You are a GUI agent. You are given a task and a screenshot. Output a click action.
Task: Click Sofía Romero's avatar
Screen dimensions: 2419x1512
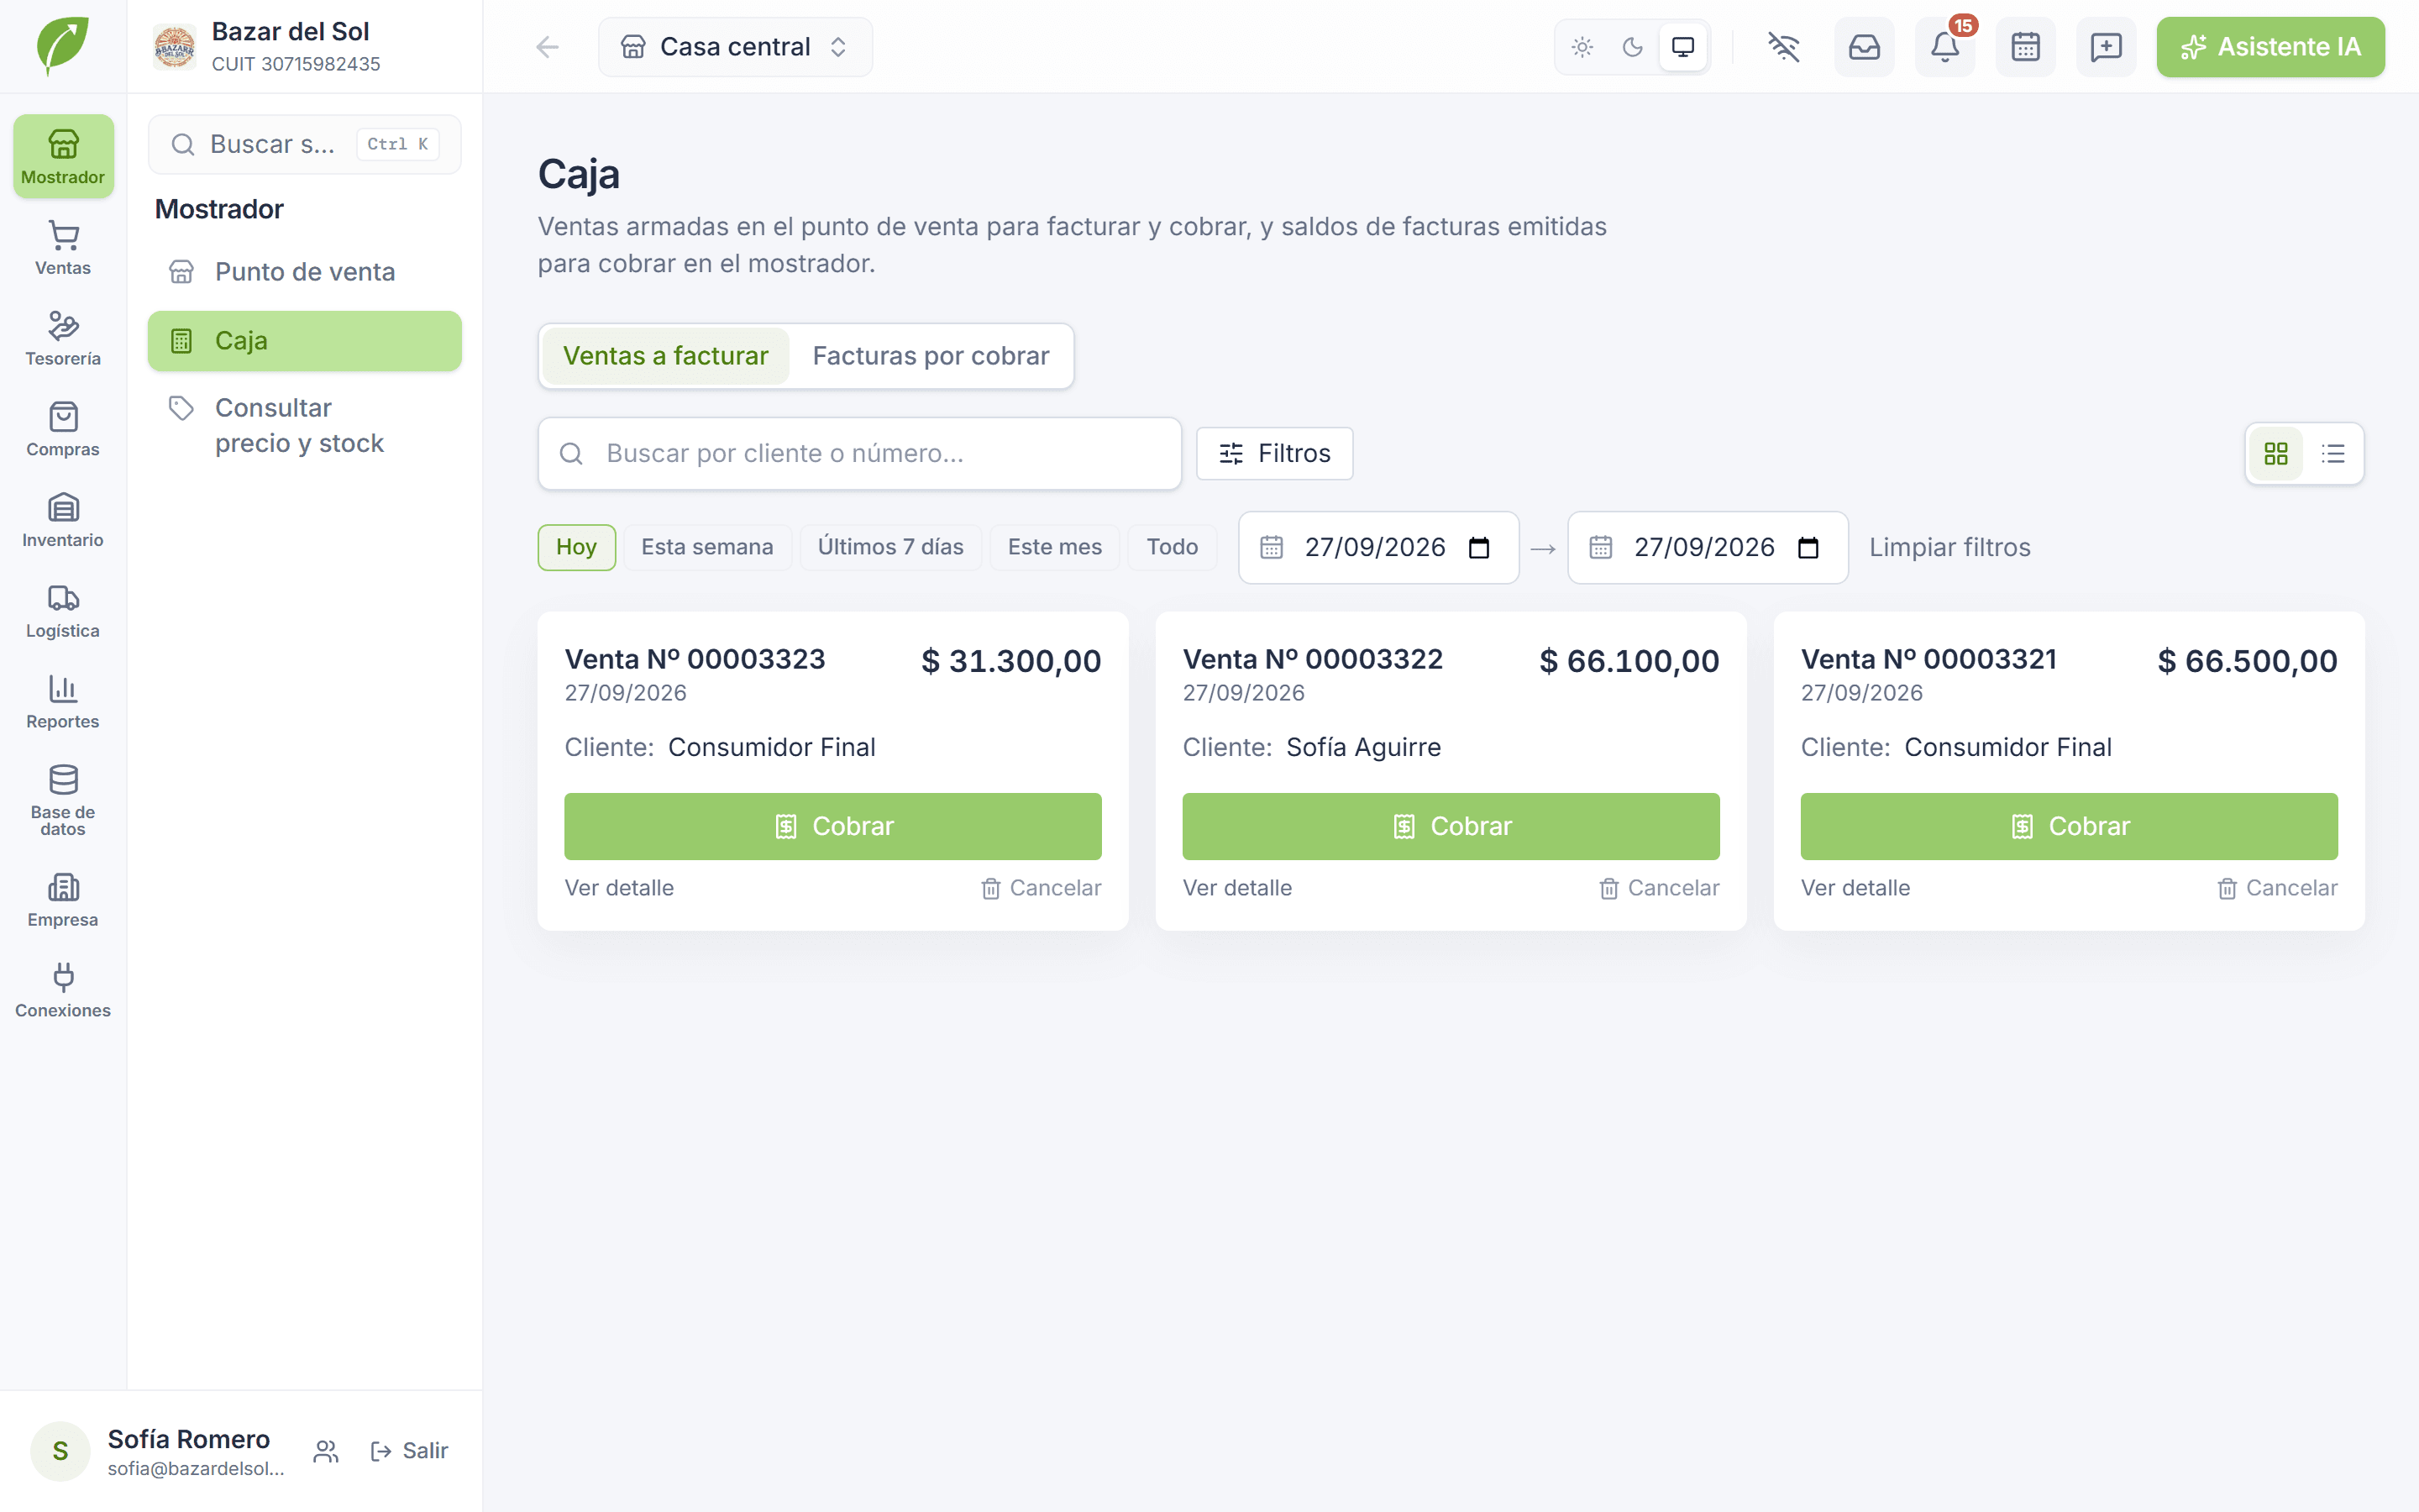60,1451
